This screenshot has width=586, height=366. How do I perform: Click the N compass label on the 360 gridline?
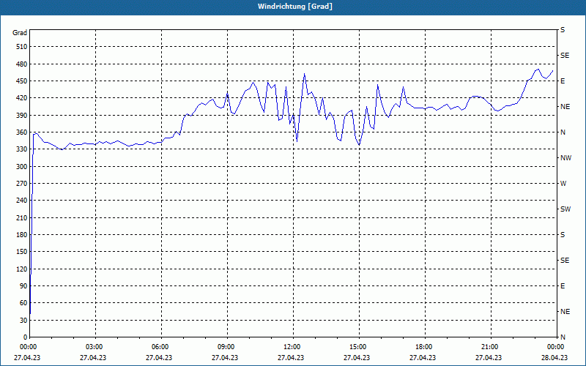(563, 132)
